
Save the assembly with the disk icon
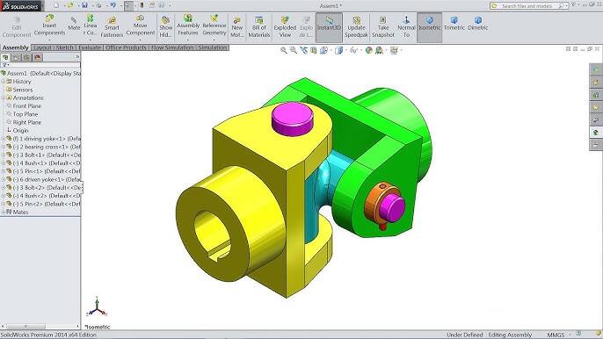84,5
